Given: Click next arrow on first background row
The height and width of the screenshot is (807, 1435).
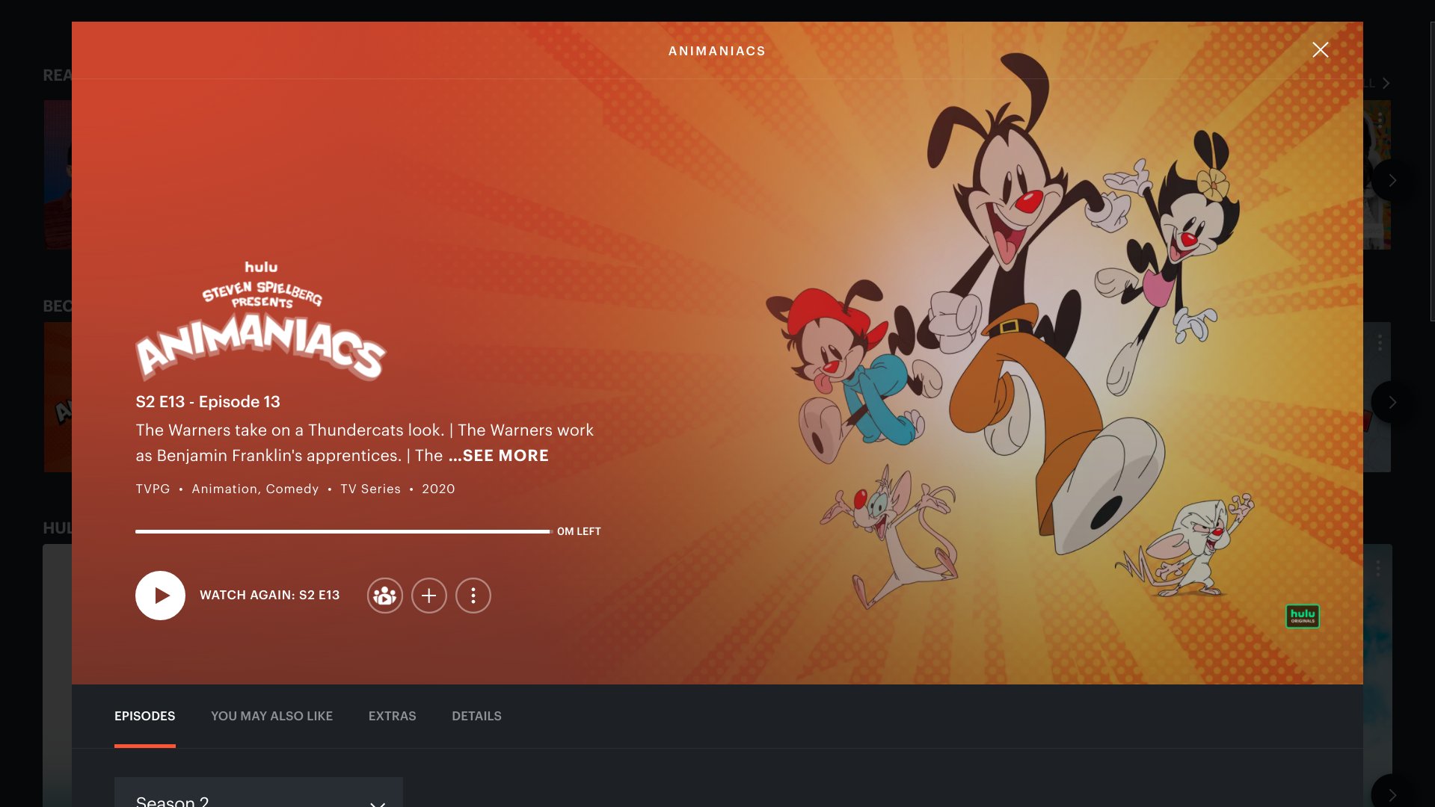Looking at the screenshot, I should click(x=1392, y=180).
